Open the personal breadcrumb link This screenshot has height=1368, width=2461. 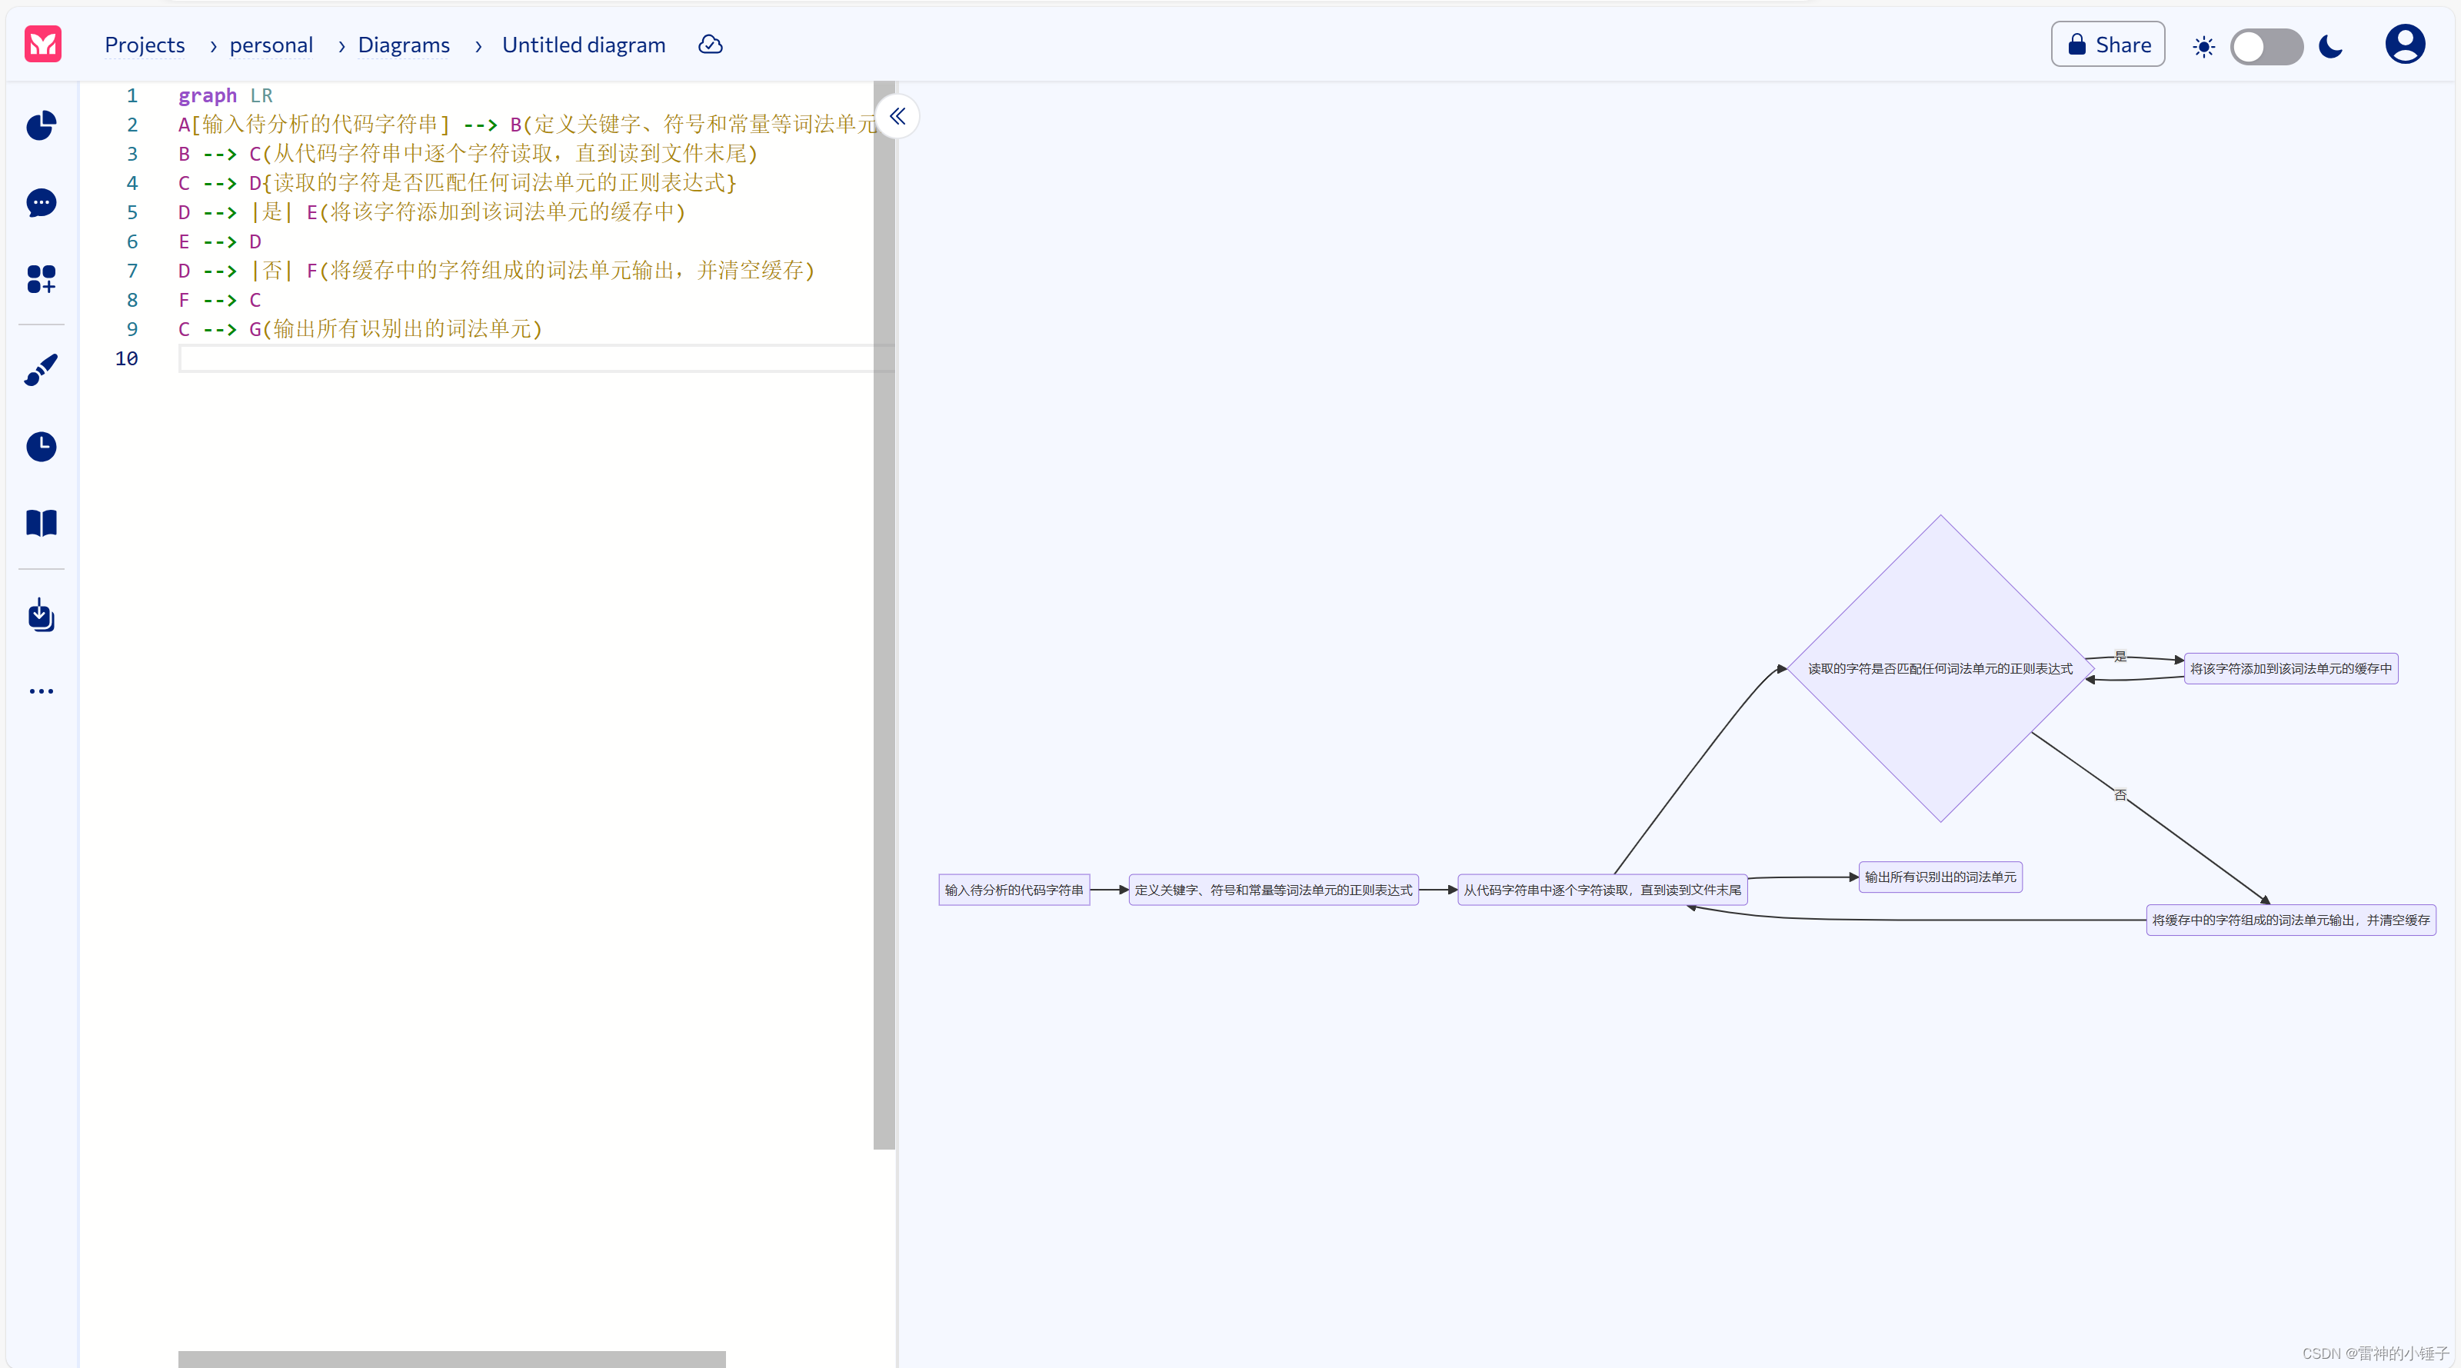coord(271,45)
